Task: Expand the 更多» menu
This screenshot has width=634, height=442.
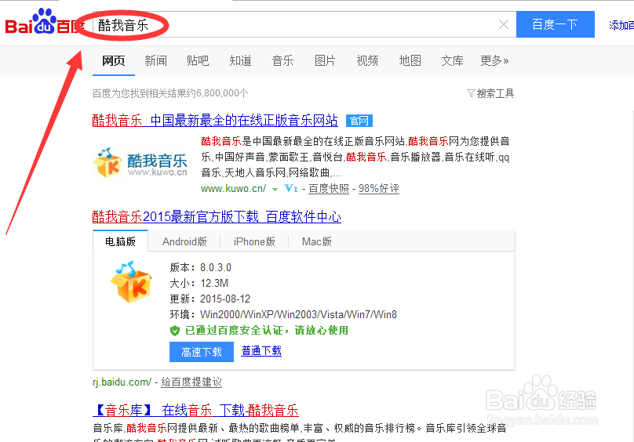Action: [494, 60]
